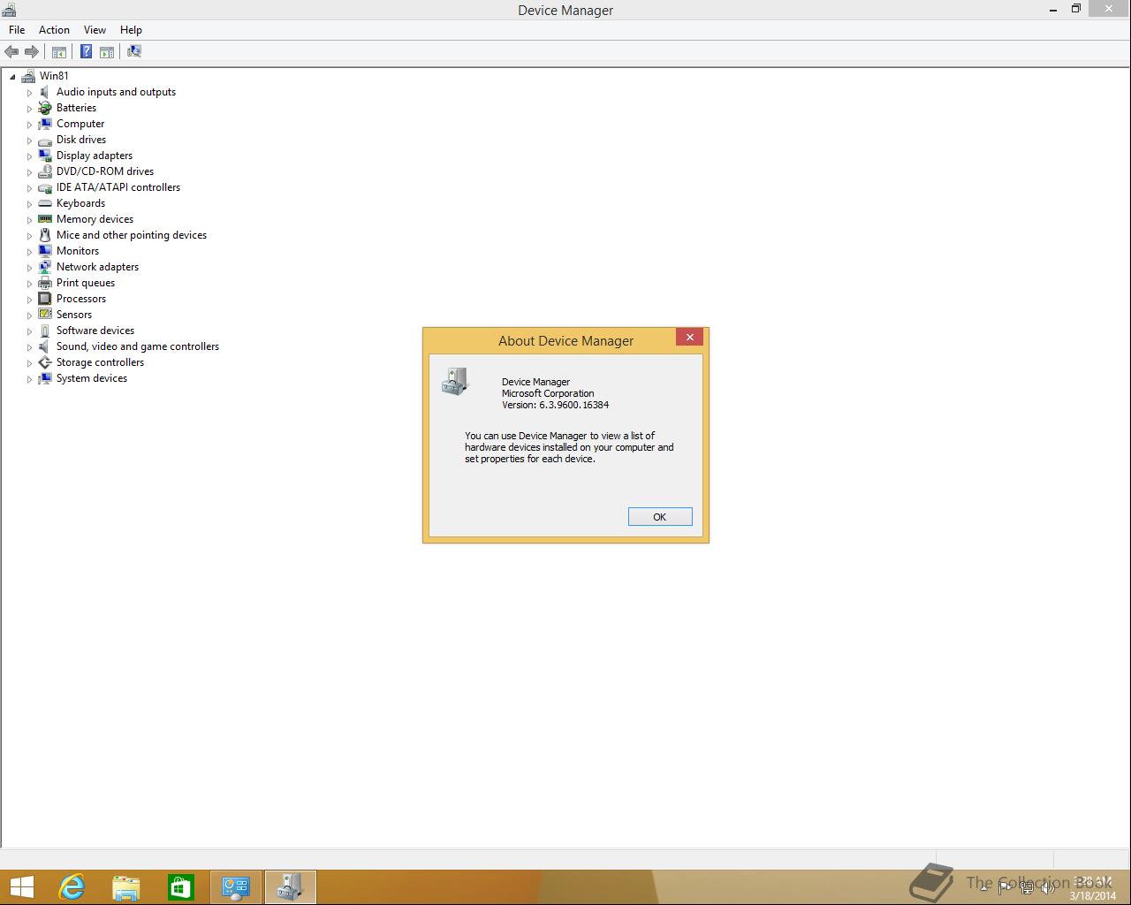Expand the Audio inputs and outputs node
The height and width of the screenshot is (905, 1131).
pyautogui.click(x=29, y=92)
